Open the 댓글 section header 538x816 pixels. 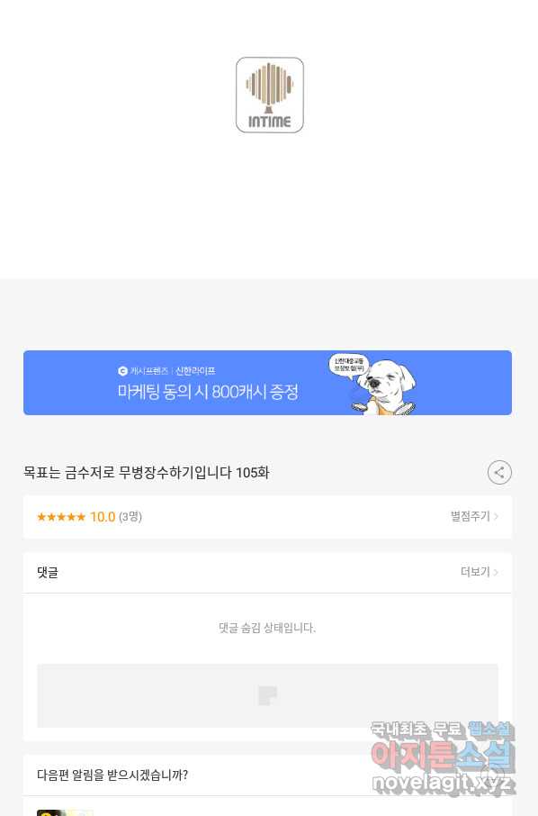click(267, 573)
